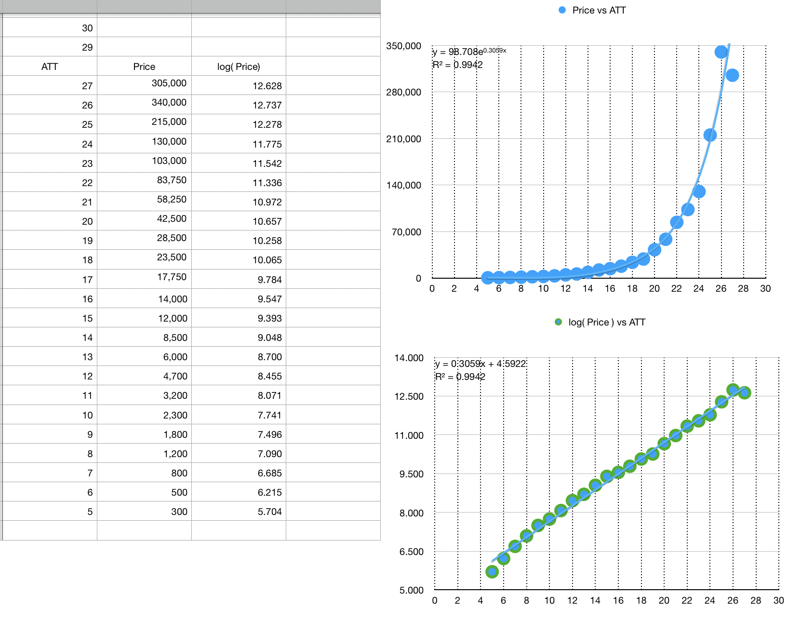The width and height of the screenshot is (801, 622).
Task: Select the 17,750 price cell
Action: [144, 279]
